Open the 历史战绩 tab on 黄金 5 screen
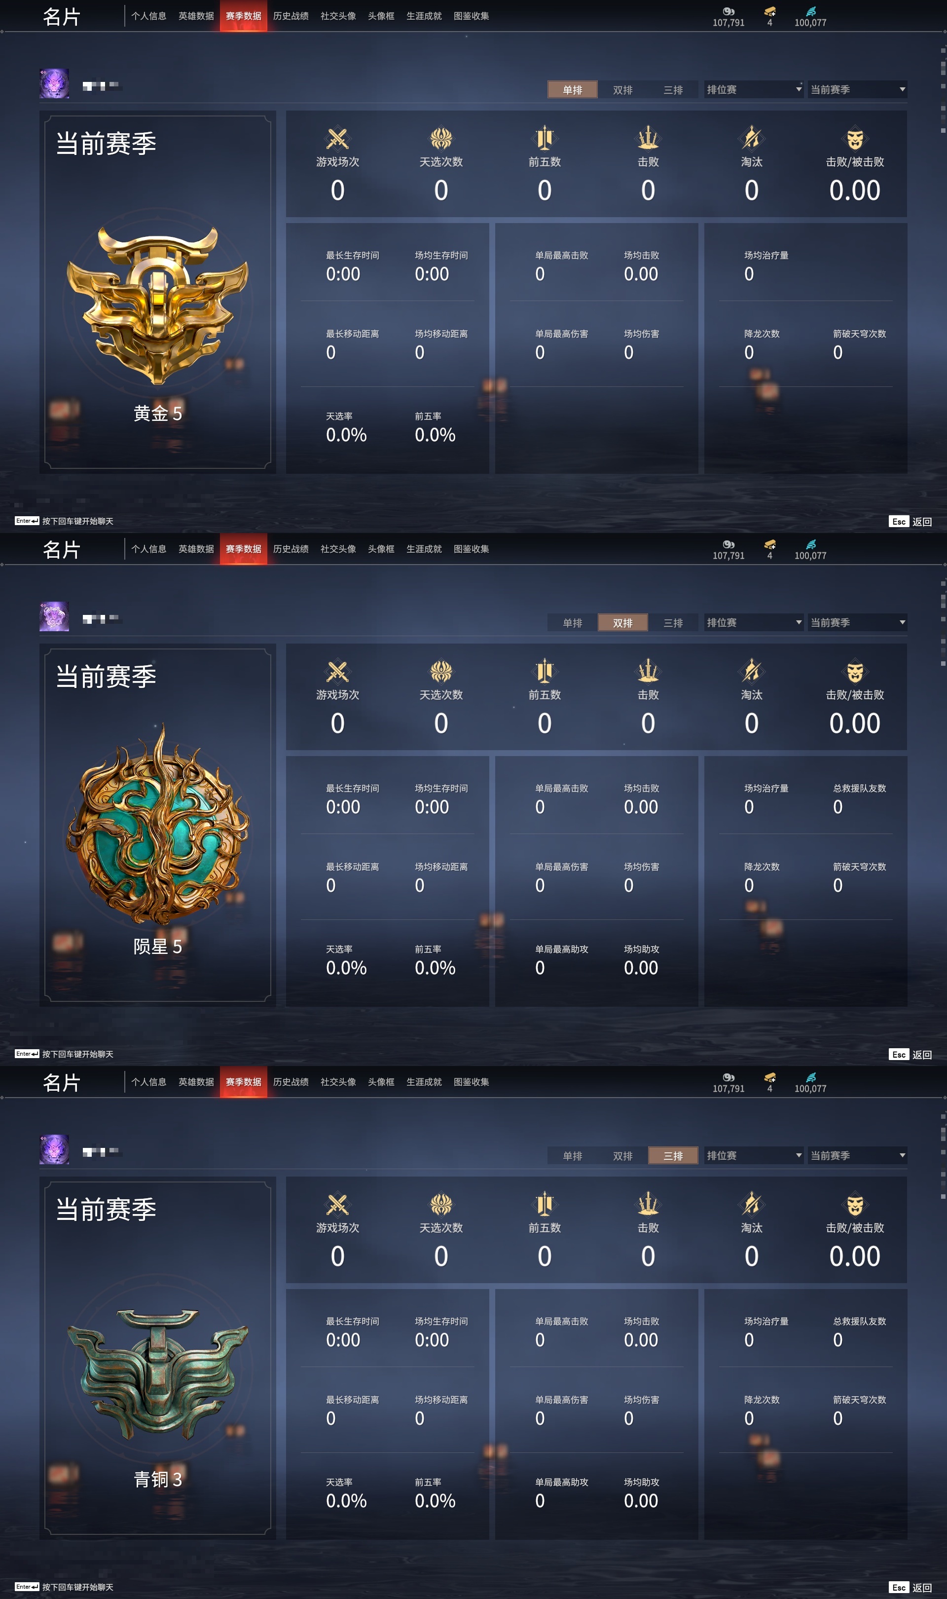This screenshot has width=947, height=1599. click(x=291, y=16)
